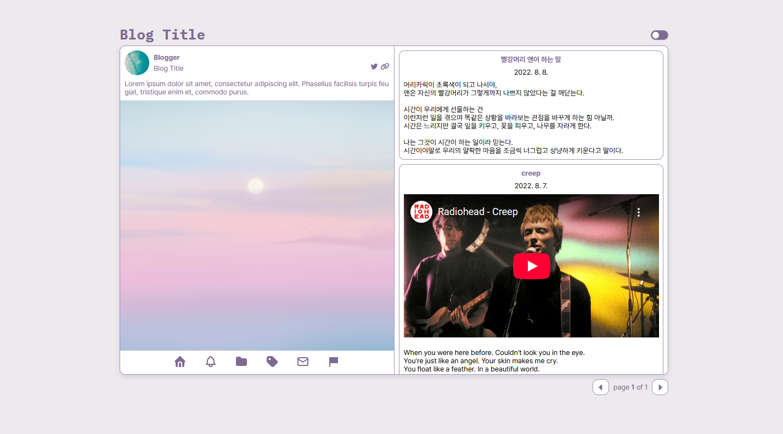Click the pastel sky cover image
Image resolution: width=783 pixels, height=434 pixels.
(x=257, y=226)
